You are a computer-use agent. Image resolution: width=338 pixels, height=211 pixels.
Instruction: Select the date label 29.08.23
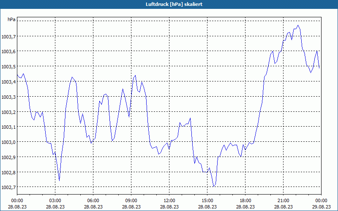click(x=321, y=207)
